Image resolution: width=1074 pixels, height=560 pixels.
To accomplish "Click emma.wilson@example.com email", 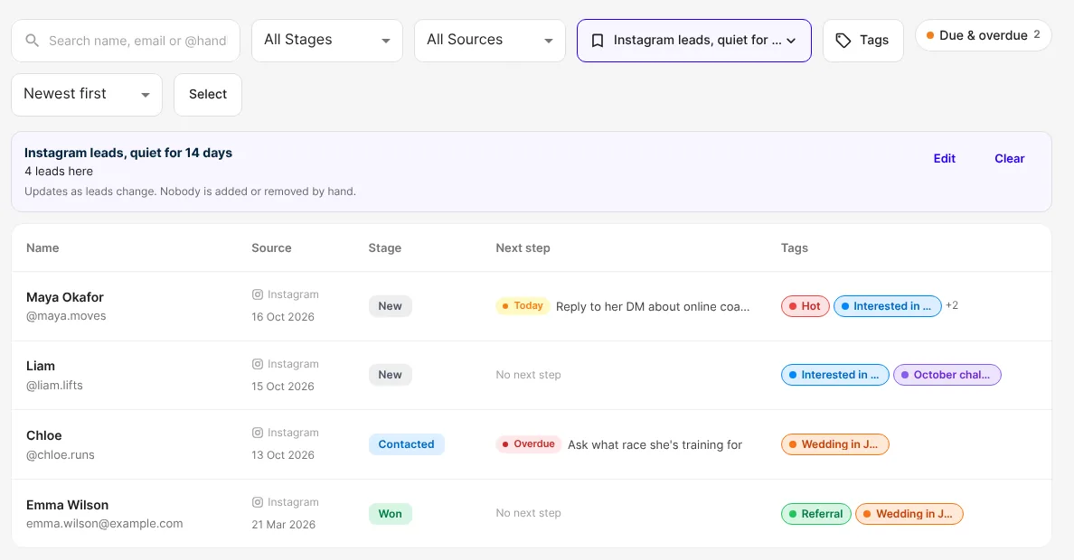I will click(105, 524).
